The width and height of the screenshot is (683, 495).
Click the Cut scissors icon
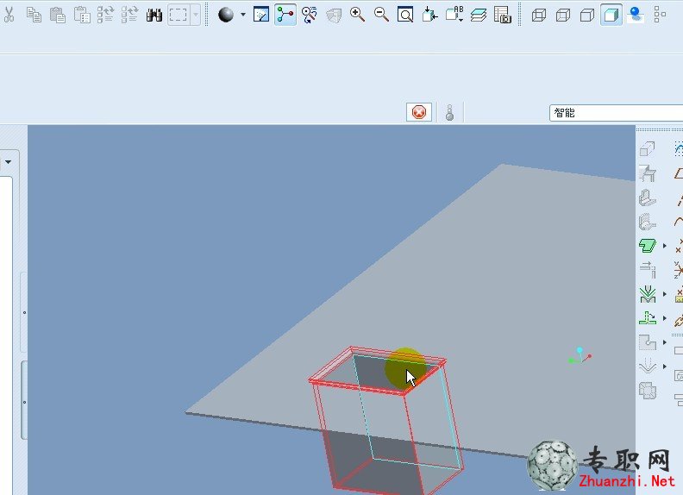[x=9, y=15]
